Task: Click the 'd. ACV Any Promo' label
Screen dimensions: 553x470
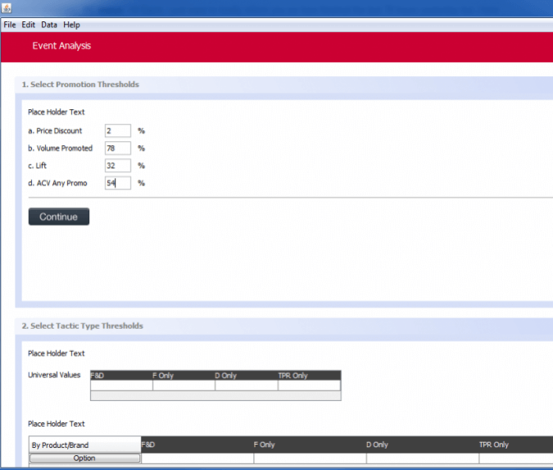Action: point(57,183)
